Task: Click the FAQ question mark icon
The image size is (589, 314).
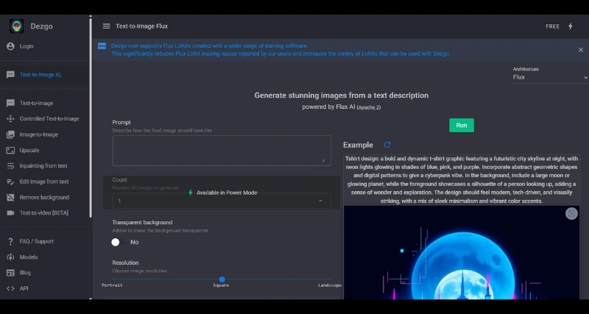Action: (10, 242)
